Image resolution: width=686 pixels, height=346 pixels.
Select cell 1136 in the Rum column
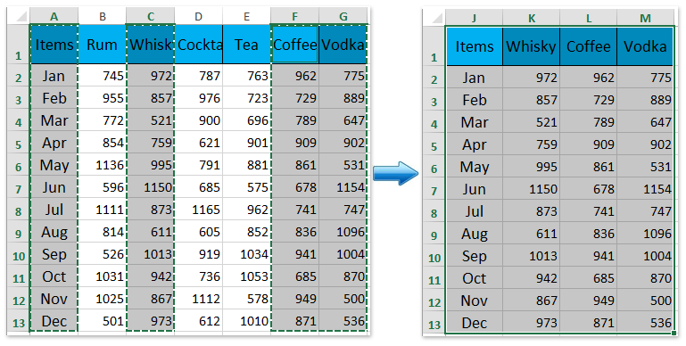pos(102,164)
